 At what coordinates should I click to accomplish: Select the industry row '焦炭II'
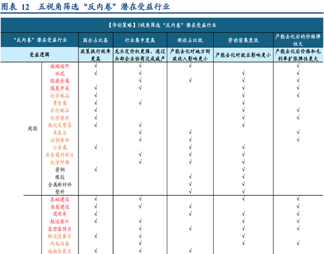(x=59, y=133)
